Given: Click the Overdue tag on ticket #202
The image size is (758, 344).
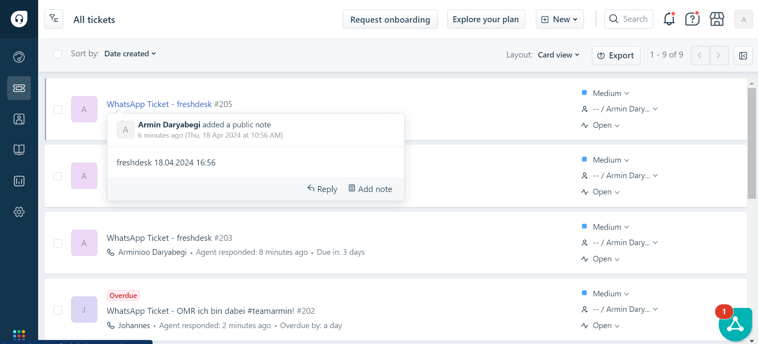Looking at the screenshot, I should (123, 296).
